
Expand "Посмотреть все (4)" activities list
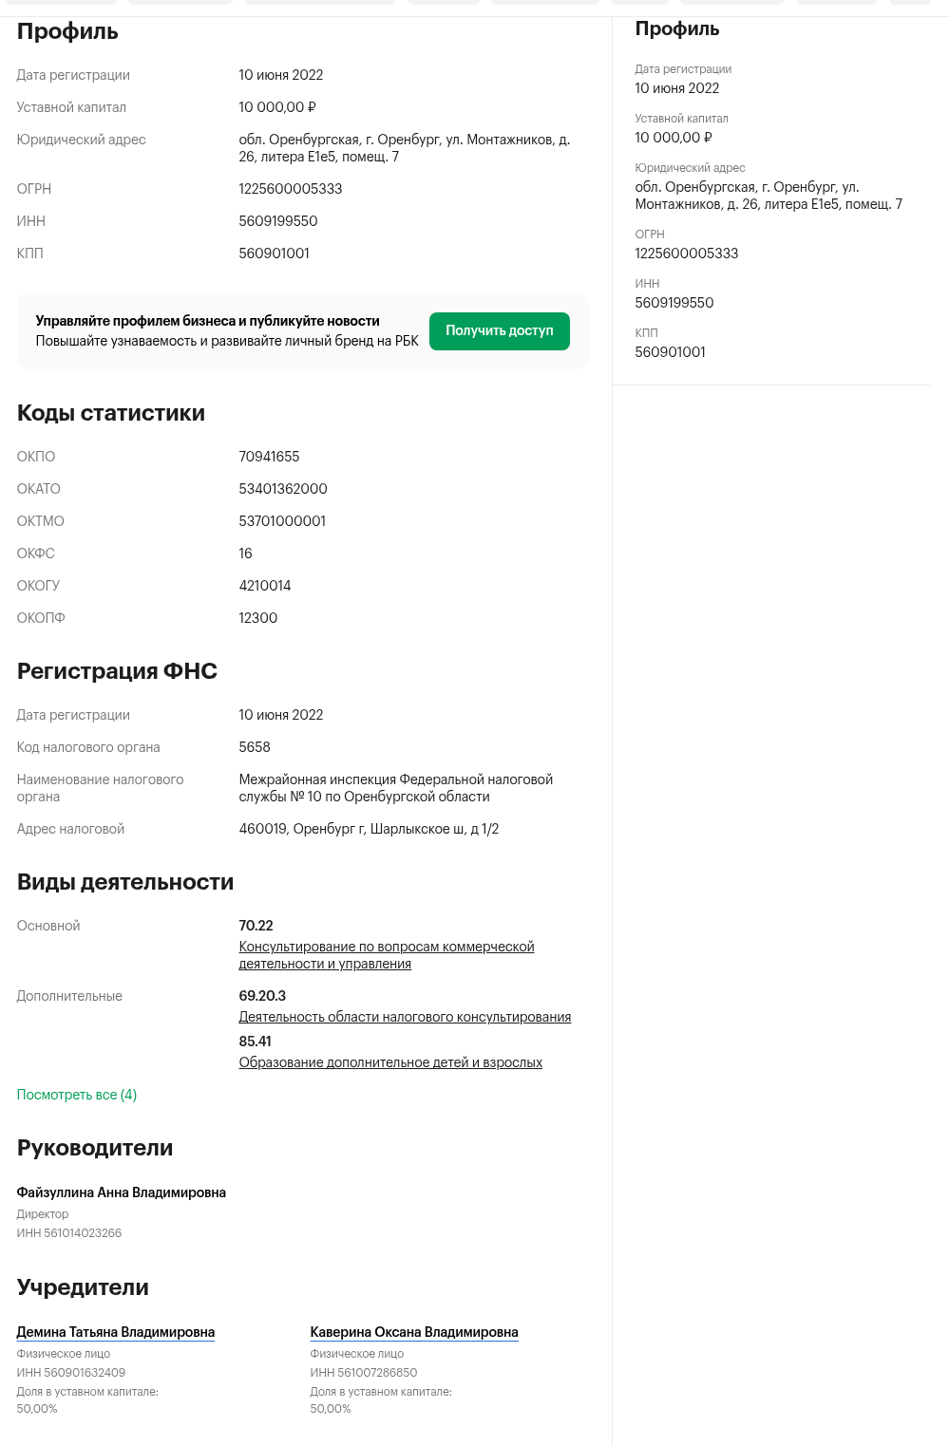76,1095
